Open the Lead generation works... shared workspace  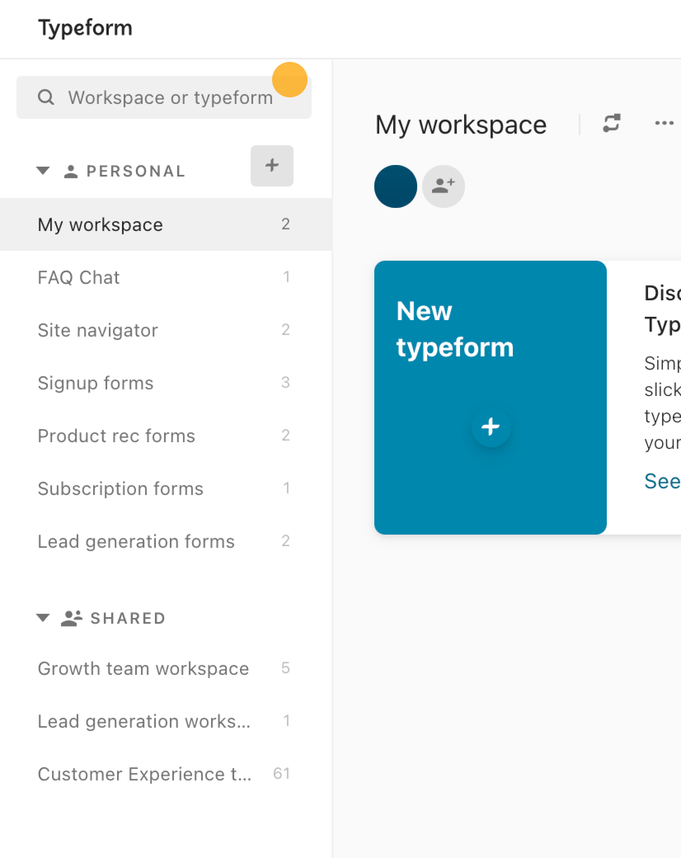[166, 721]
